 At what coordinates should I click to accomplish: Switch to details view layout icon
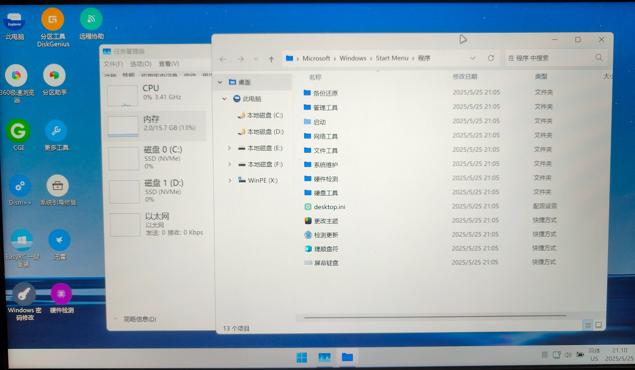588,325
